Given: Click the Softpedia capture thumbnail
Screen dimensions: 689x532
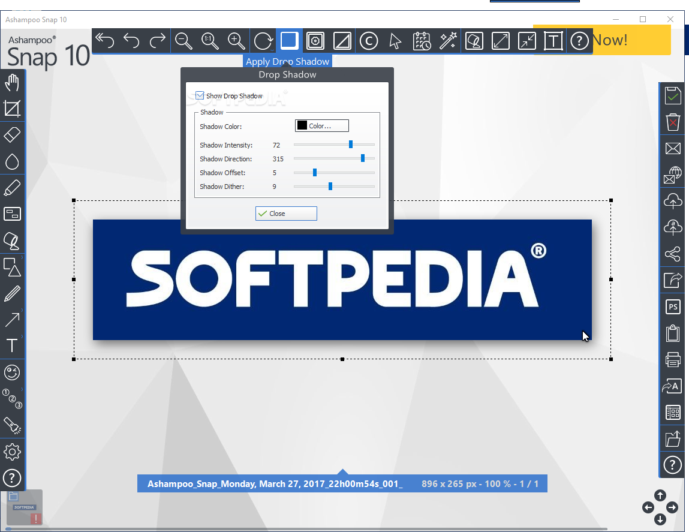Looking at the screenshot, I should [25, 507].
